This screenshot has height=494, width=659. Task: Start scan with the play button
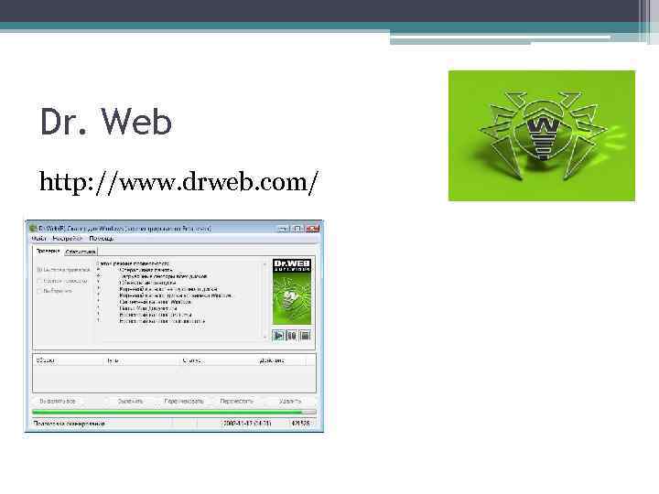pos(278,335)
